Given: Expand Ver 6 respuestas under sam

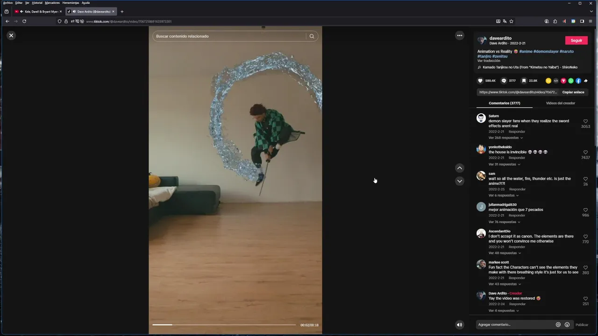Looking at the screenshot, I should (x=504, y=196).
